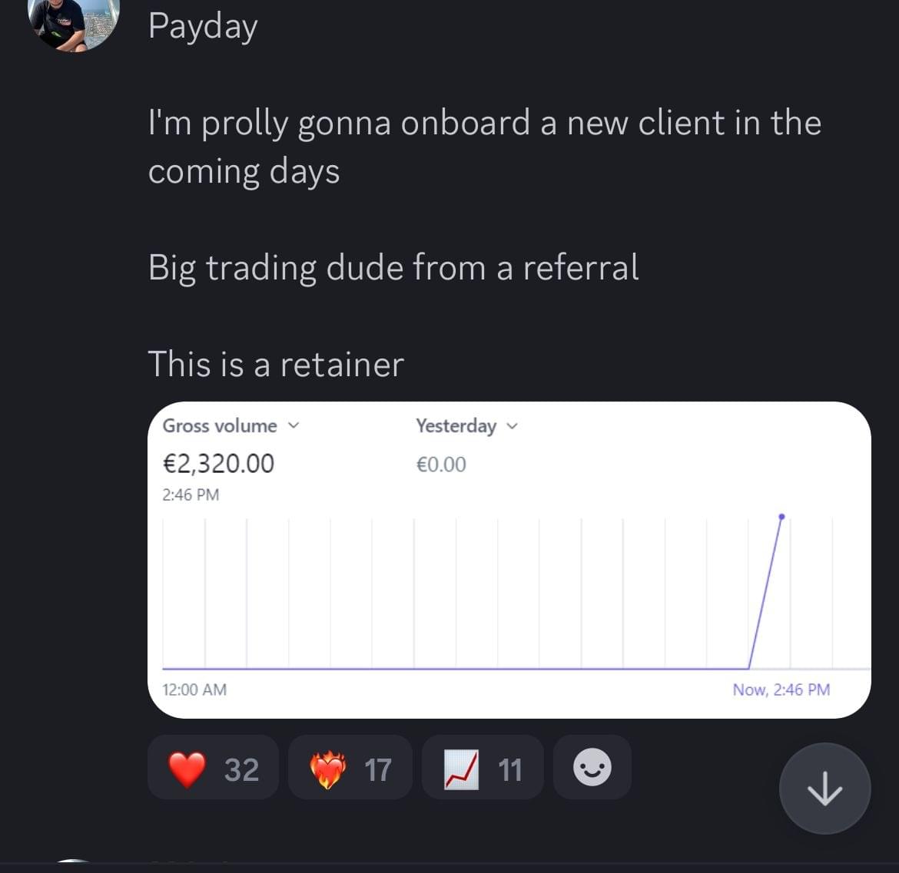
Task: Click the Payday message text
Action: [203, 27]
